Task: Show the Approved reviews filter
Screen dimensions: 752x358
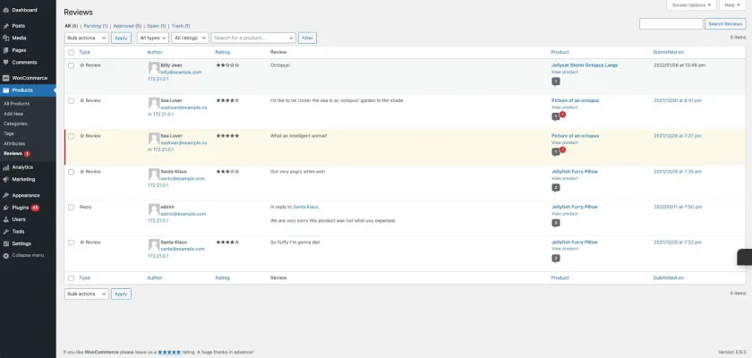Action: [x=127, y=26]
